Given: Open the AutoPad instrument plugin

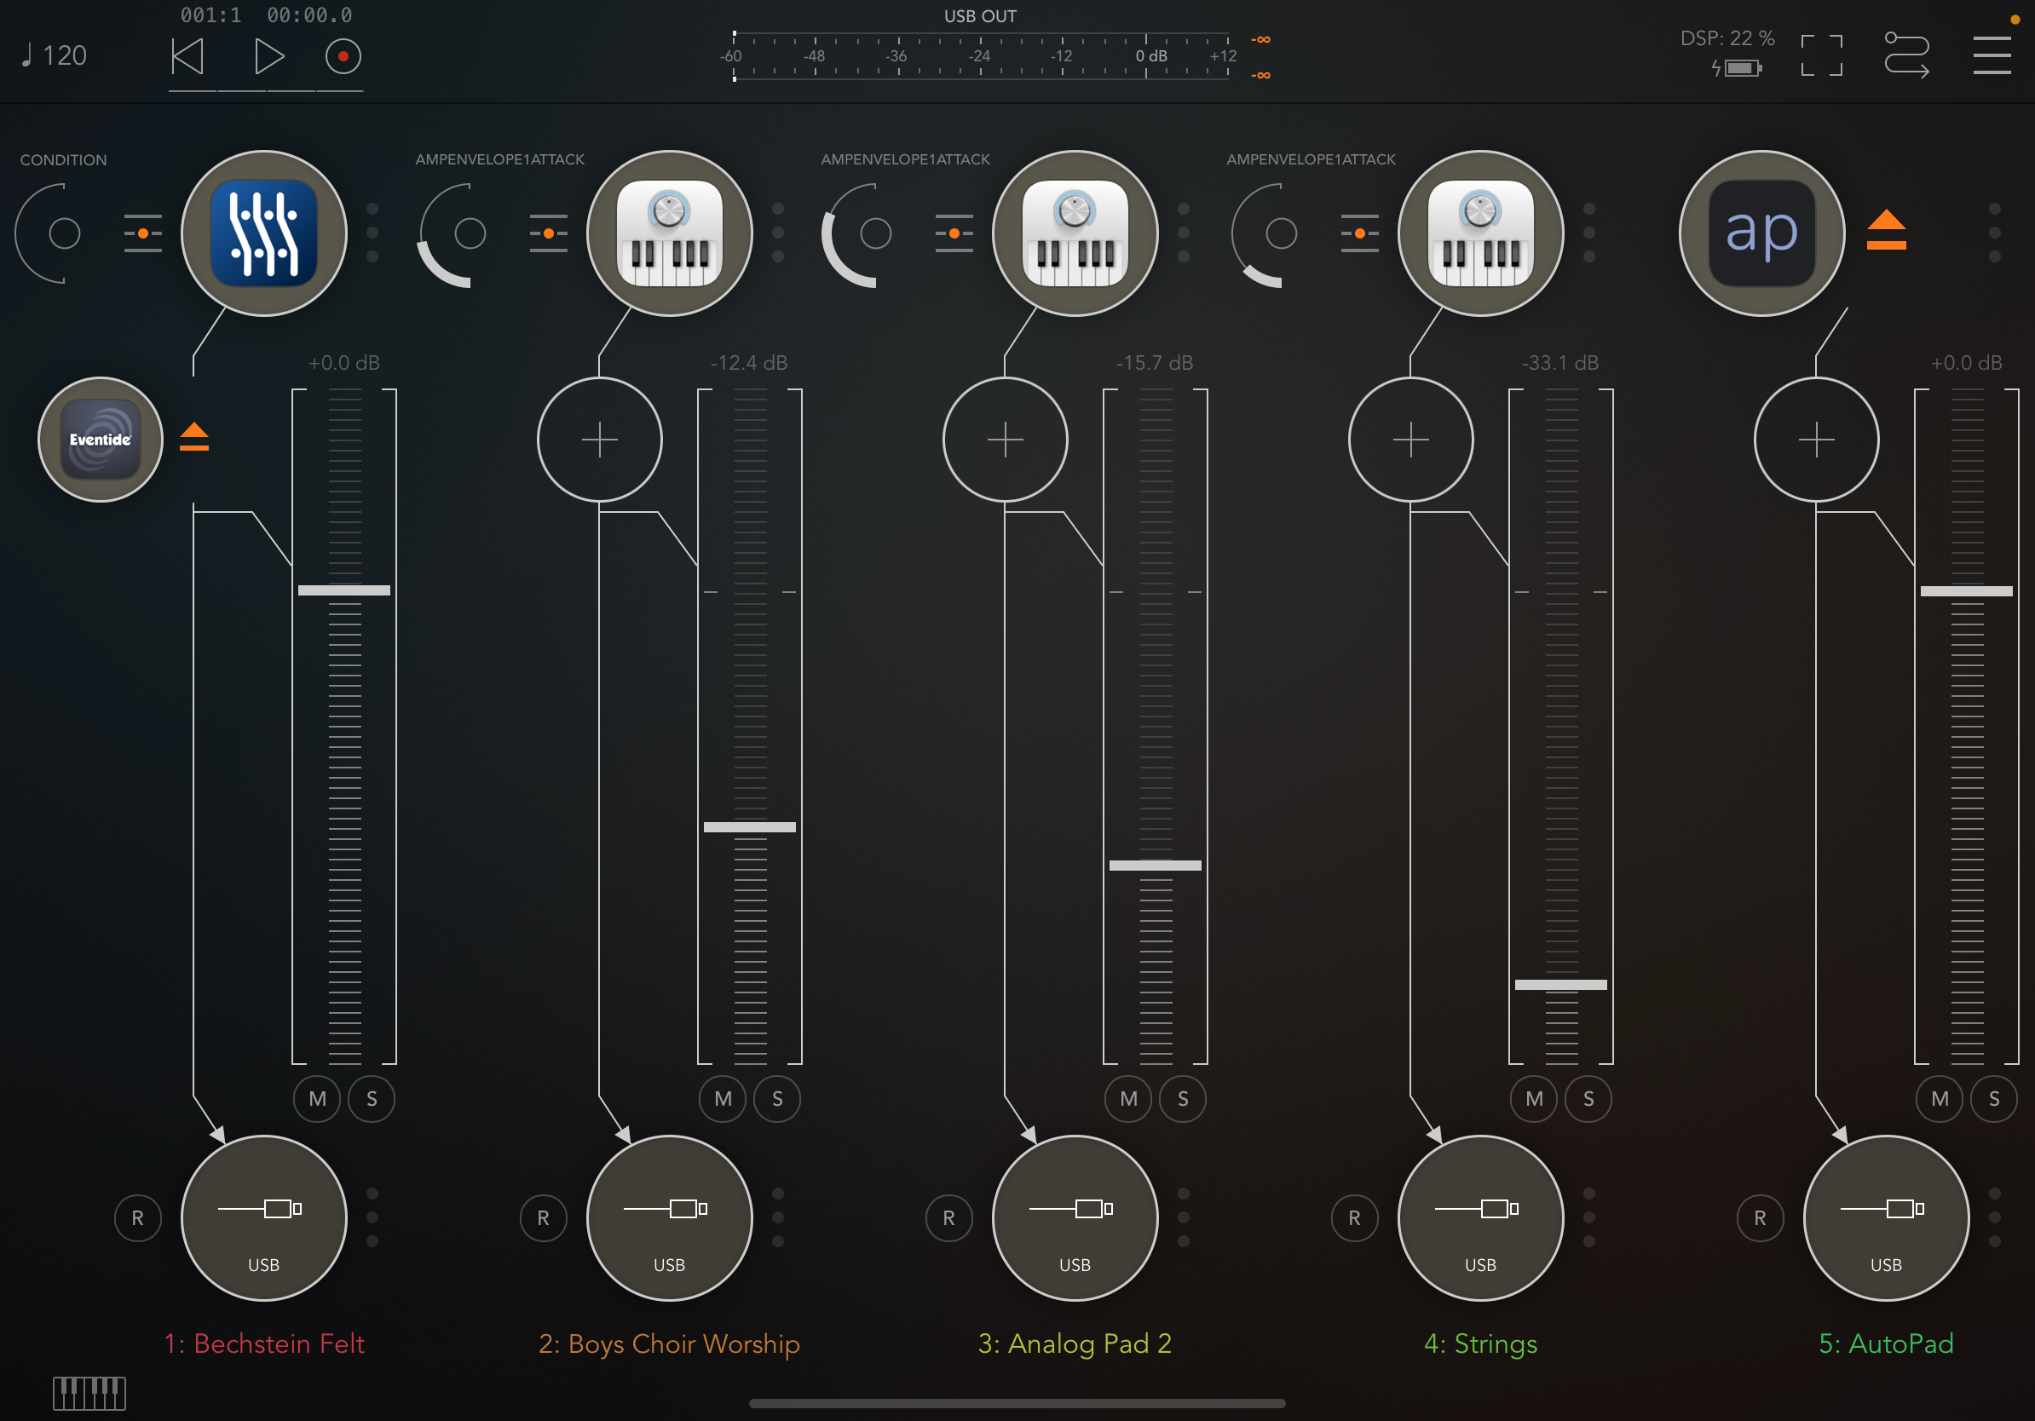Looking at the screenshot, I should pyautogui.click(x=1761, y=233).
